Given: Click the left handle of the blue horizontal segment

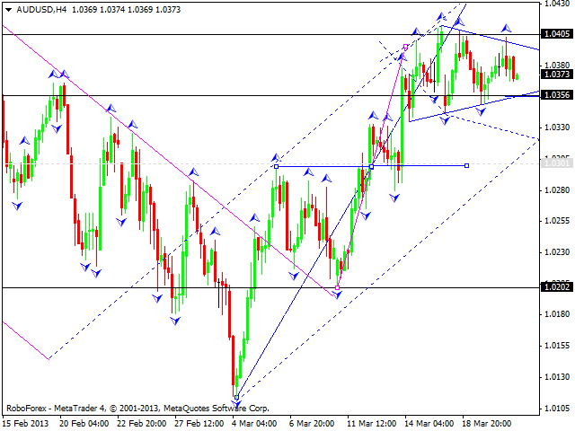Looking at the screenshot, I should click(x=276, y=166).
